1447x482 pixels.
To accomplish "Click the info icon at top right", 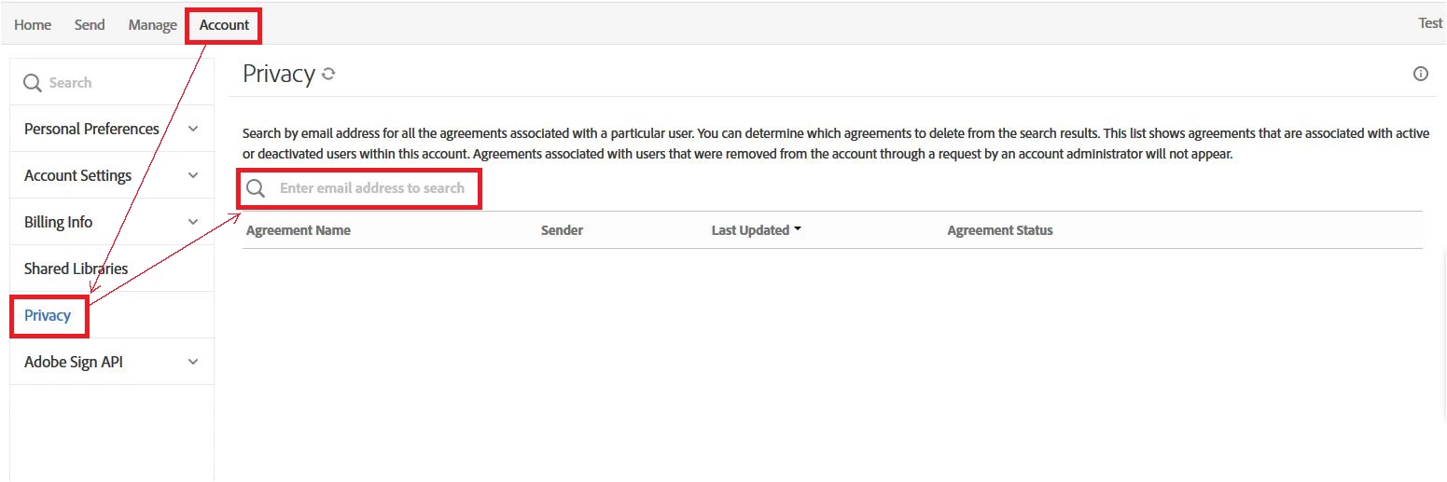I will [x=1420, y=75].
